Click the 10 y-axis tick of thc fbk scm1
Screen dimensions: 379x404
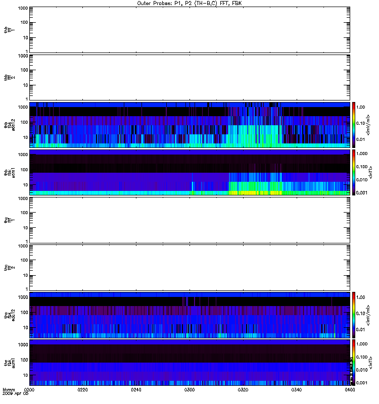[x=26, y=375]
